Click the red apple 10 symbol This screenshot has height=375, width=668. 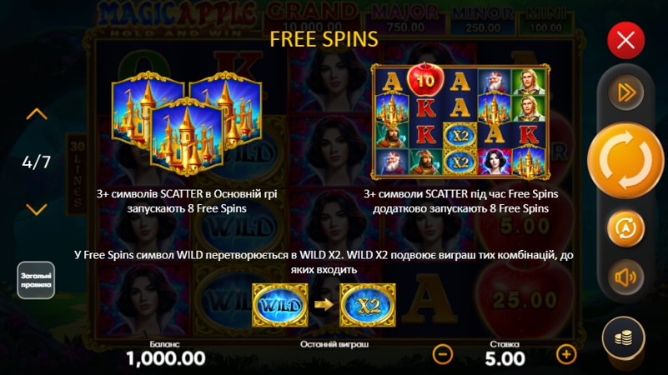425,79
